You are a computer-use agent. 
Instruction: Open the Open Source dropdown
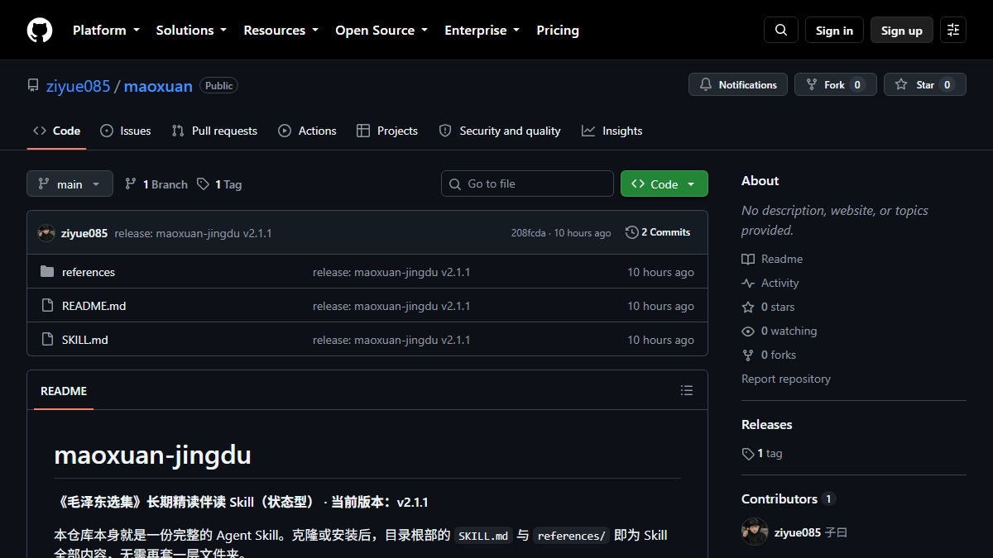[x=381, y=31]
